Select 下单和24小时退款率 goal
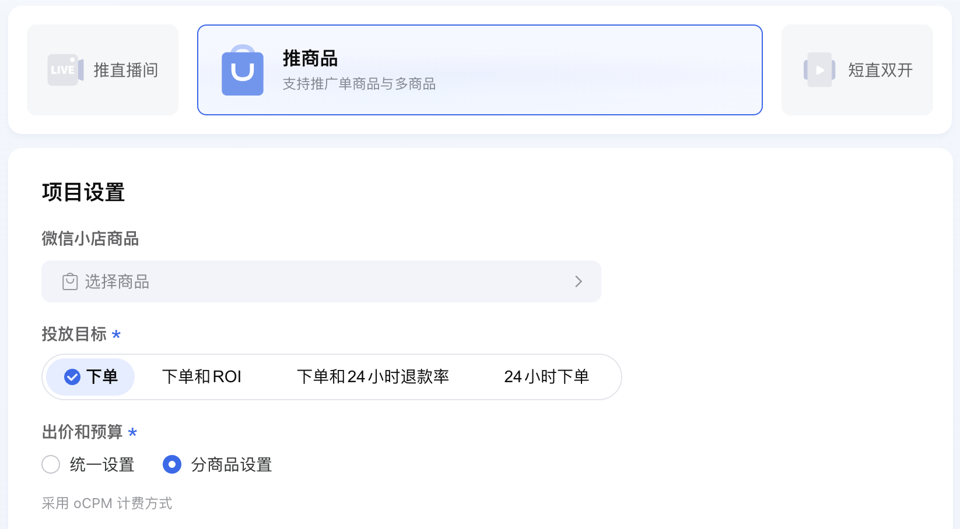Image resolution: width=960 pixels, height=529 pixels. point(373,377)
